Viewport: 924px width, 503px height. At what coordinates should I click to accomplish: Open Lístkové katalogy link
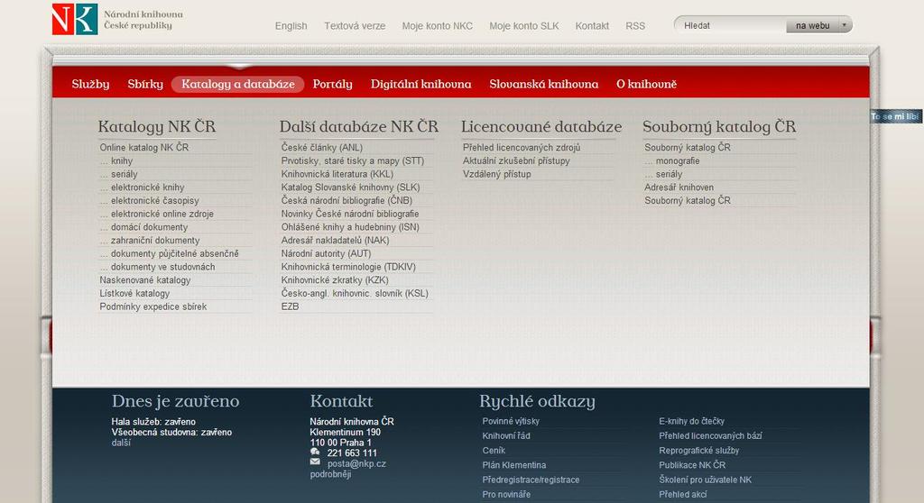pos(134,293)
